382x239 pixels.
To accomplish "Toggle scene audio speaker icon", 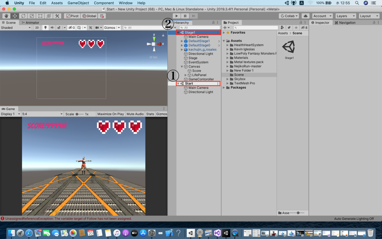I will coord(53,28).
